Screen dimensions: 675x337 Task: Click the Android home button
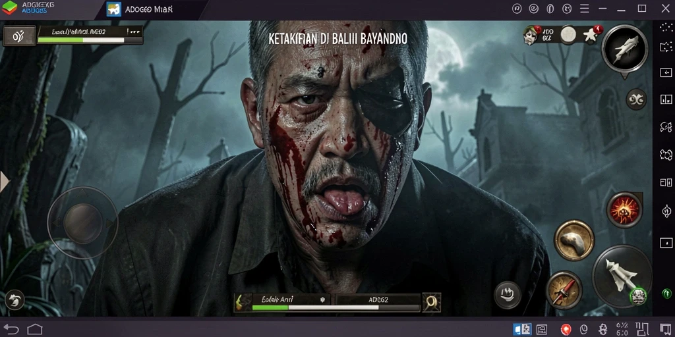[x=35, y=330]
